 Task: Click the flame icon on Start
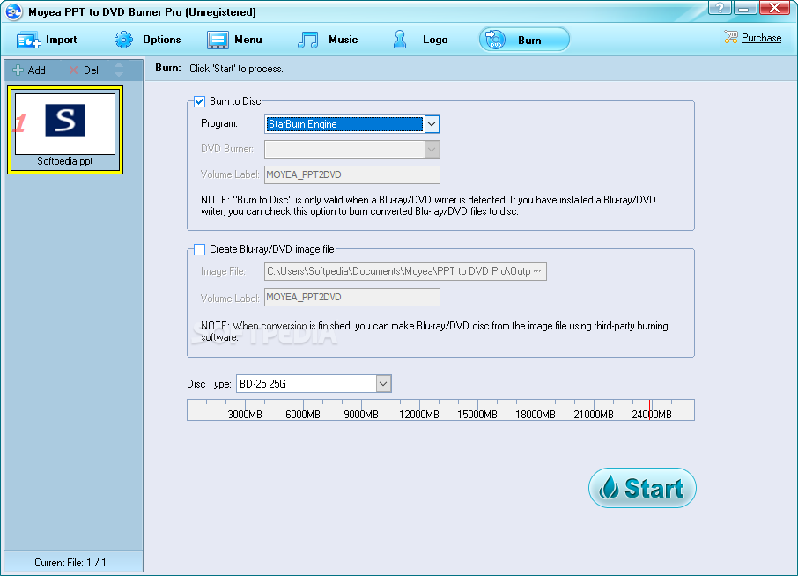click(x=609, y=487)
